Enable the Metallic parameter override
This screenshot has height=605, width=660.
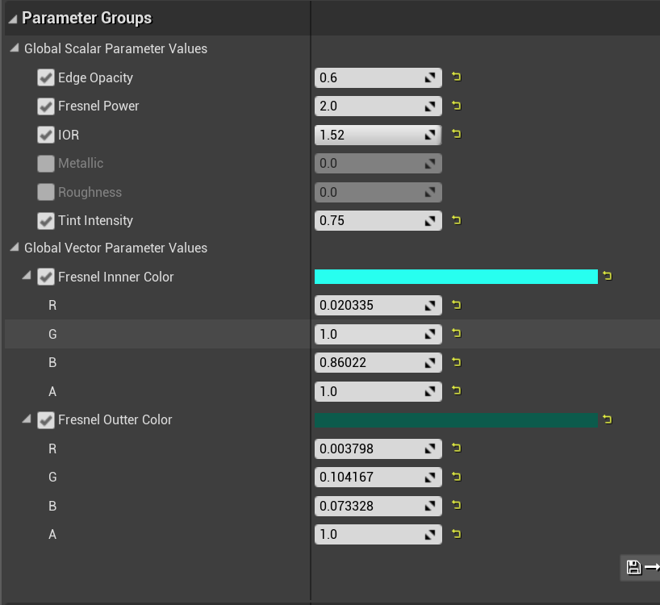click(46, 164)
